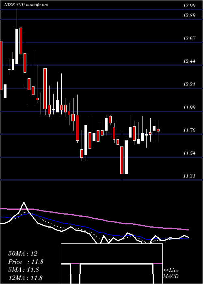The image size is (203, 284).
Task: Click the Price : 11.8 readout
Action: coord(26,262)
